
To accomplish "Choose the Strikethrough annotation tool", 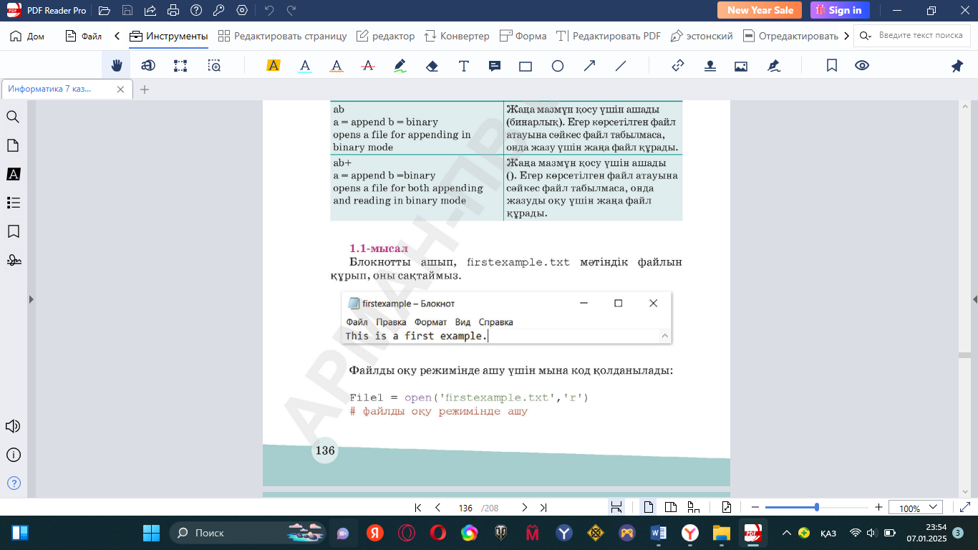I will tap(368, 66).
